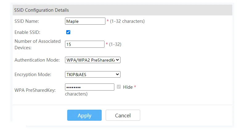Click the "Hide" label text
Viewport: 245px width, 138px height.
(128, 87)
